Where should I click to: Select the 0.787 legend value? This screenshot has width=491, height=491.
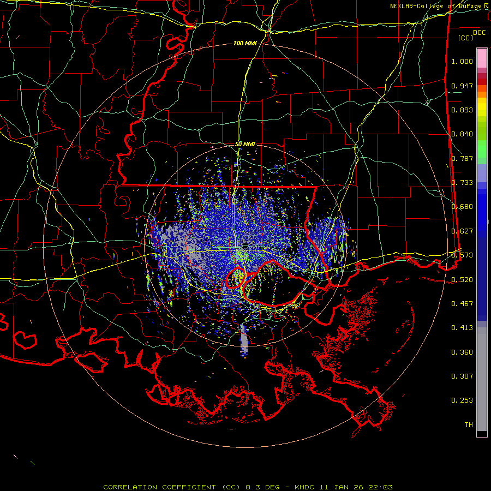pyautogui.click(x=462, y=158)
